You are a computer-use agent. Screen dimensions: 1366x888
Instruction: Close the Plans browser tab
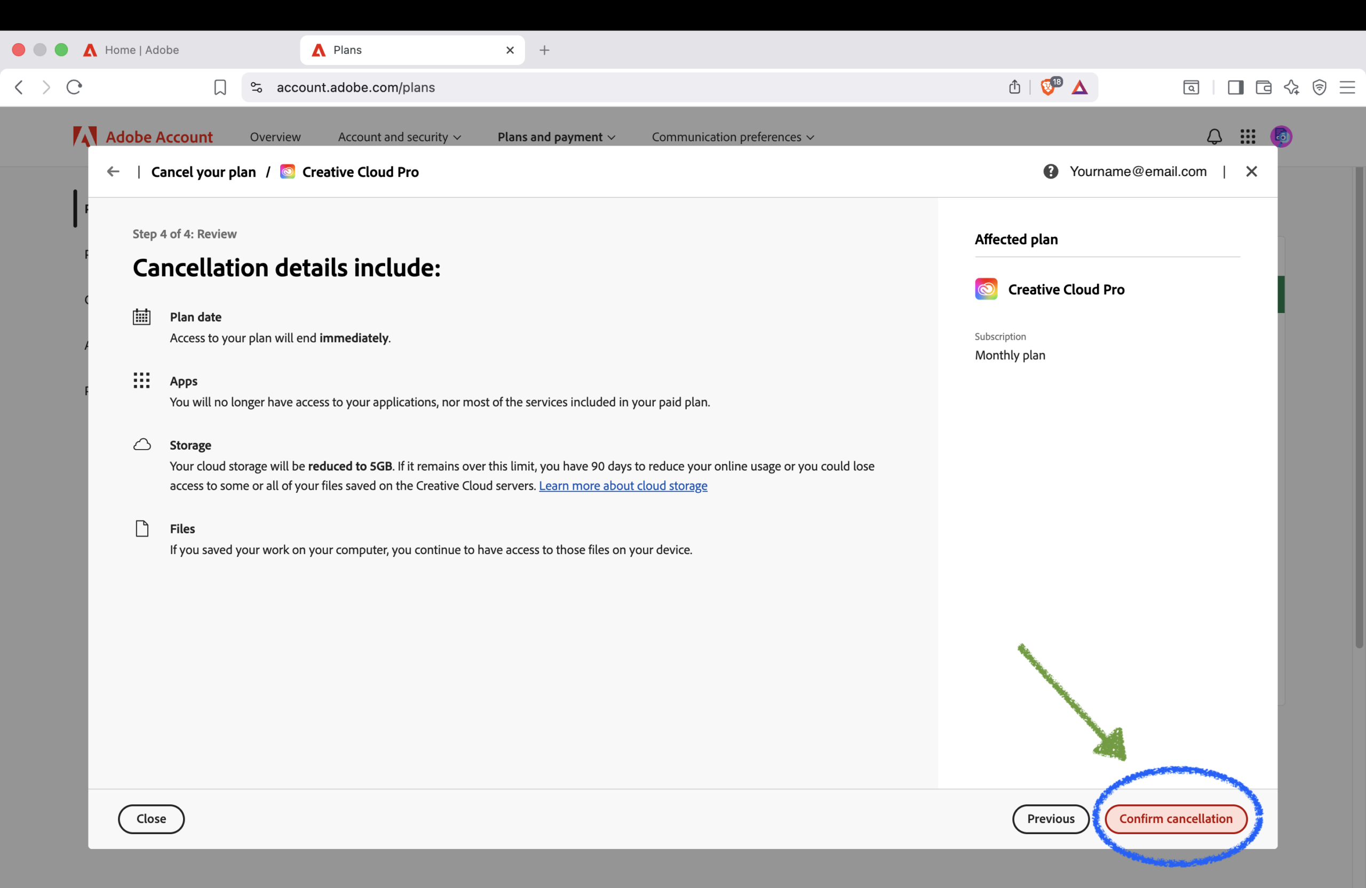pyautogui.click(x=510, y=50)
